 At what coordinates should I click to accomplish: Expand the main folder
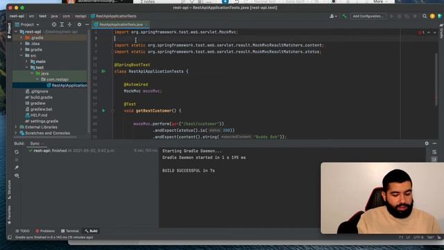tap(26, 62)
